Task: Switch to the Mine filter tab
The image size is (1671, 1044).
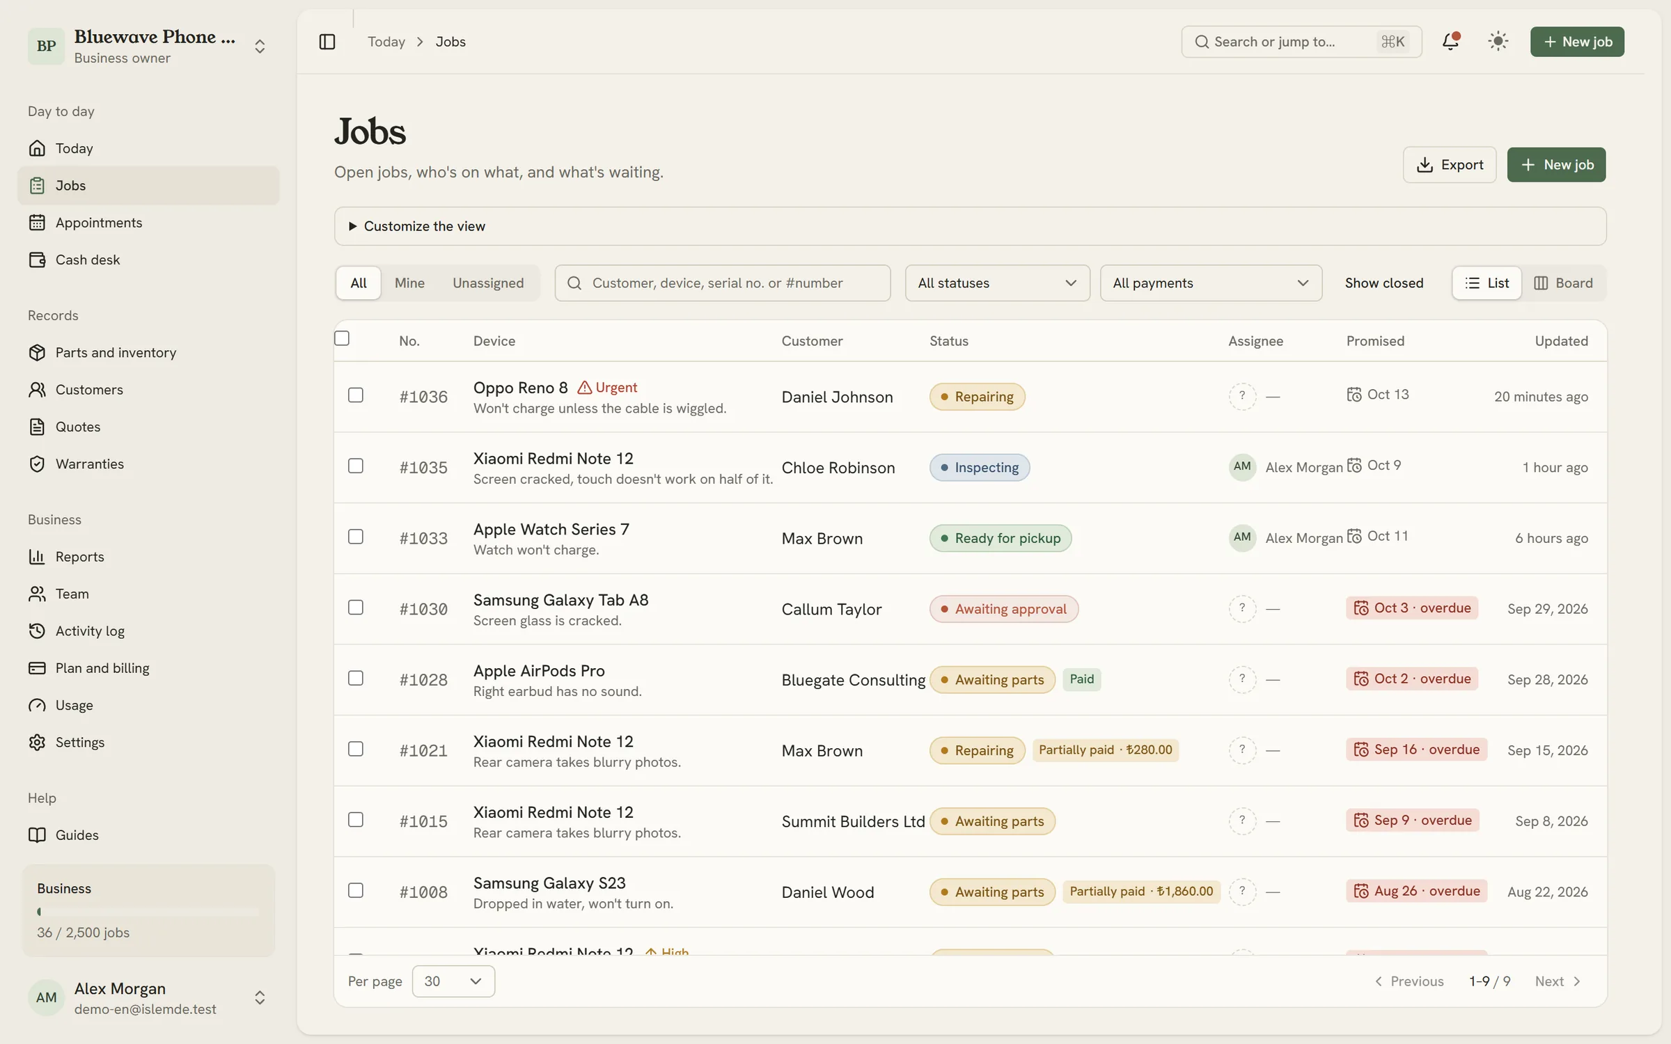Action: [x=409, y=283]
